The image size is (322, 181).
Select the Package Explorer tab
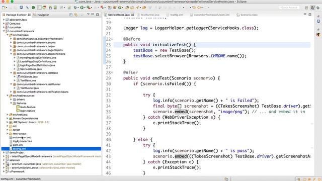point(16,15)
